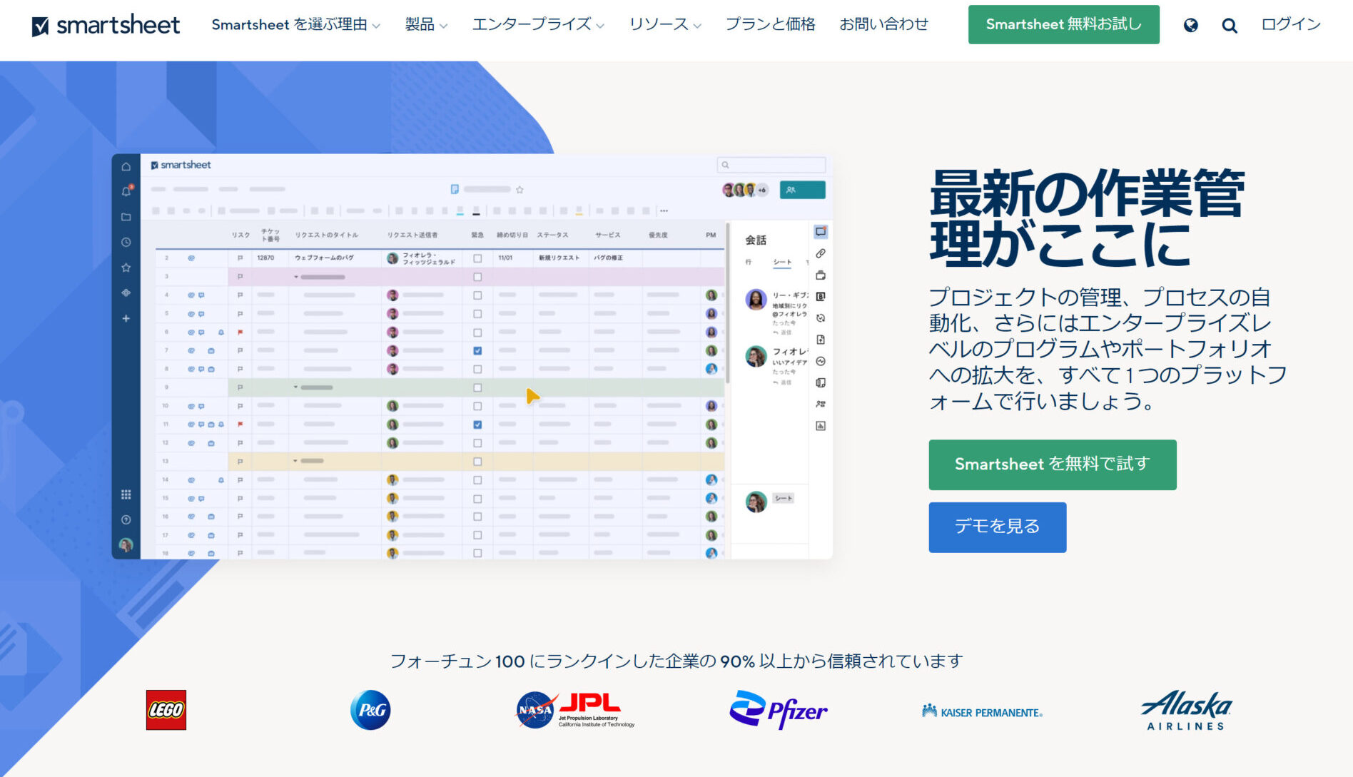Click inside the search field in the app header
1353x777 pixels.
pos(771,165)
